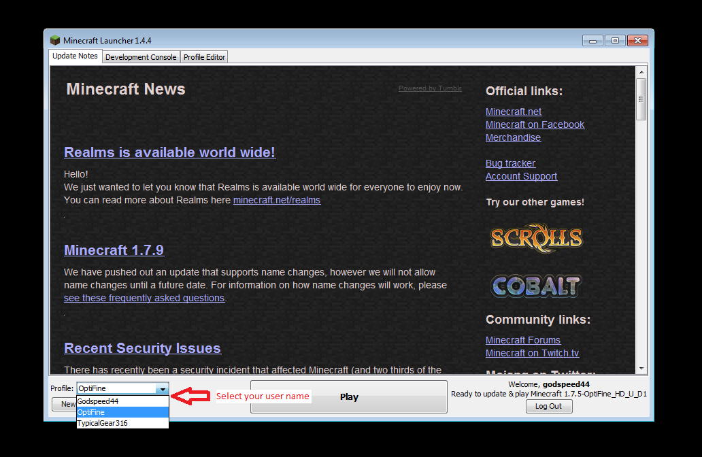Click the scrollbar down arrow
The image size is (702, 457).
641,369
